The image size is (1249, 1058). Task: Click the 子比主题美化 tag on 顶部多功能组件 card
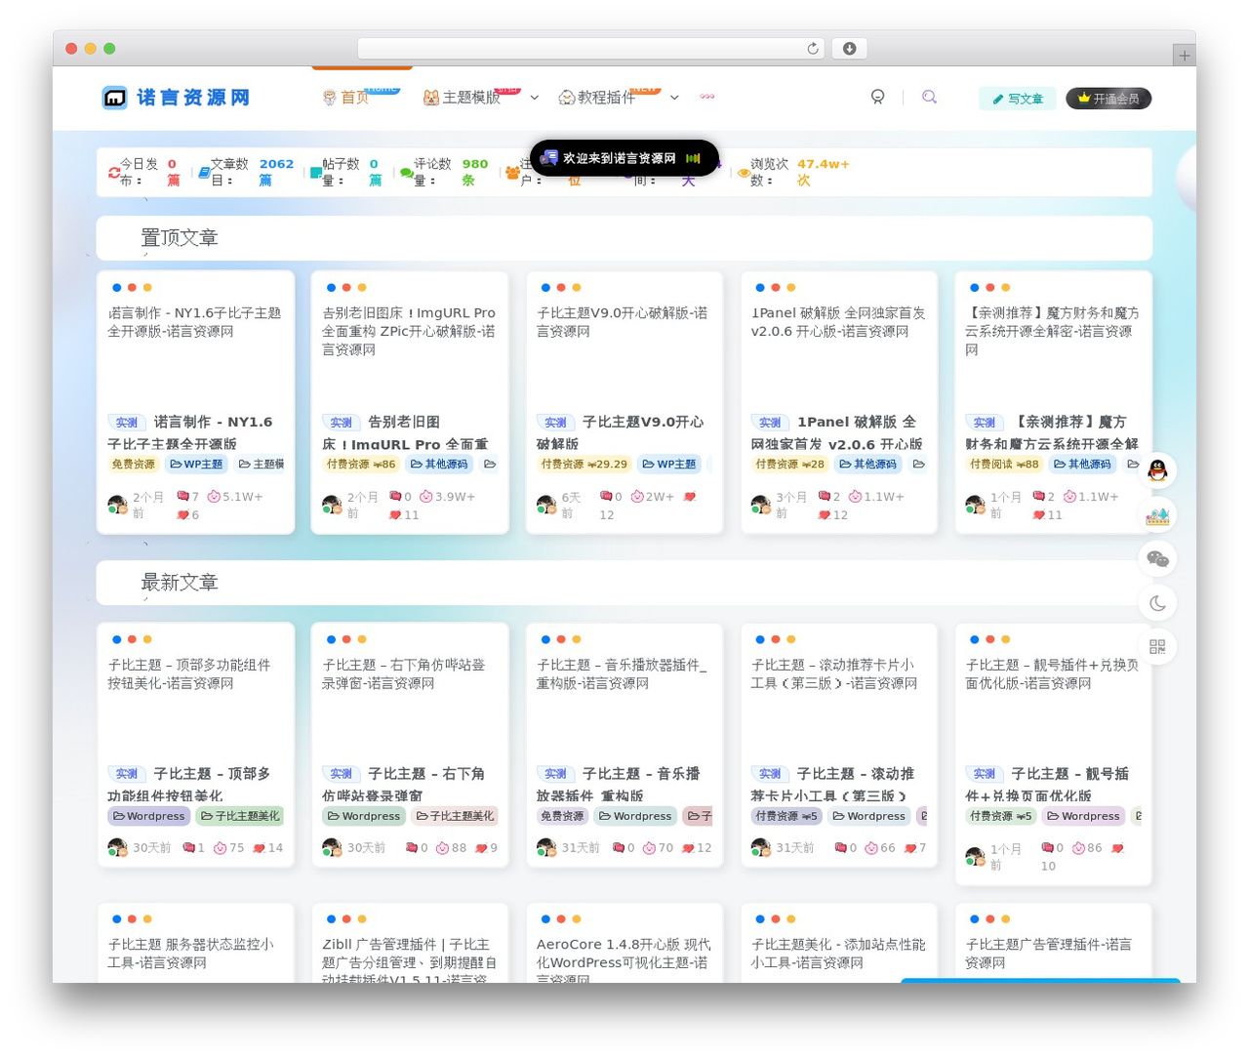pos(240,816)
